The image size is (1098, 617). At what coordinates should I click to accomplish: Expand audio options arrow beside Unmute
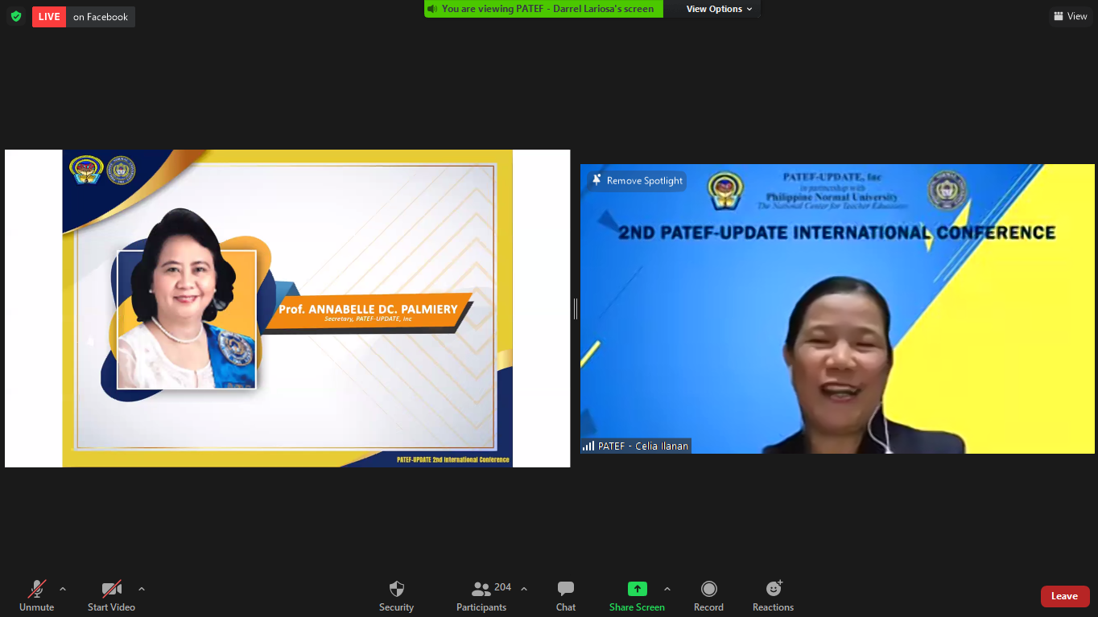coord(63,589)
